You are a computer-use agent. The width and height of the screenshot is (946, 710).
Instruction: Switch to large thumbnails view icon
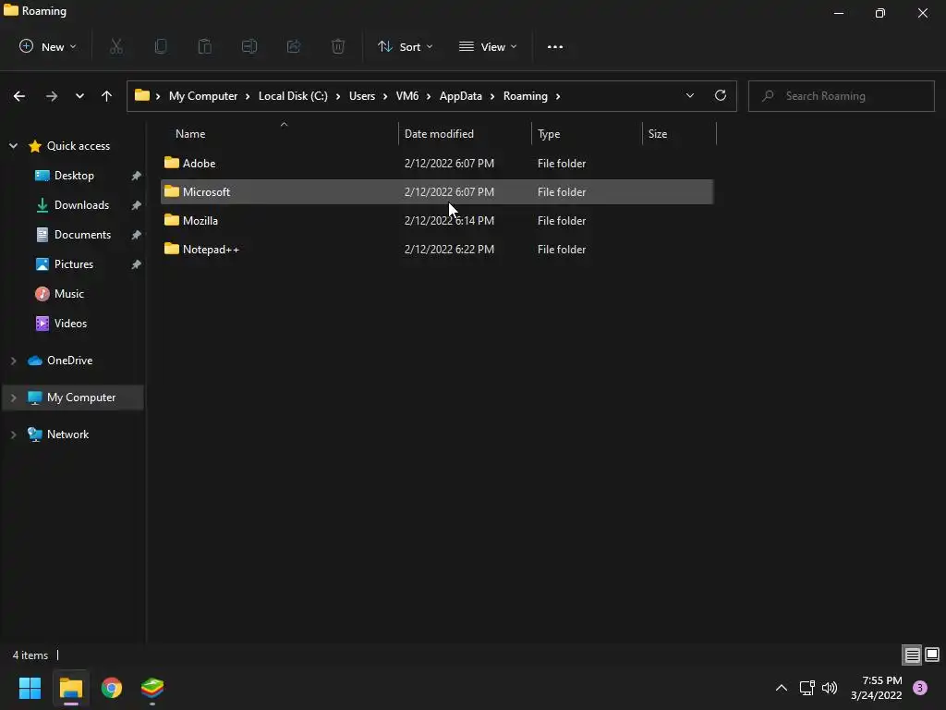tap(932, 655)
